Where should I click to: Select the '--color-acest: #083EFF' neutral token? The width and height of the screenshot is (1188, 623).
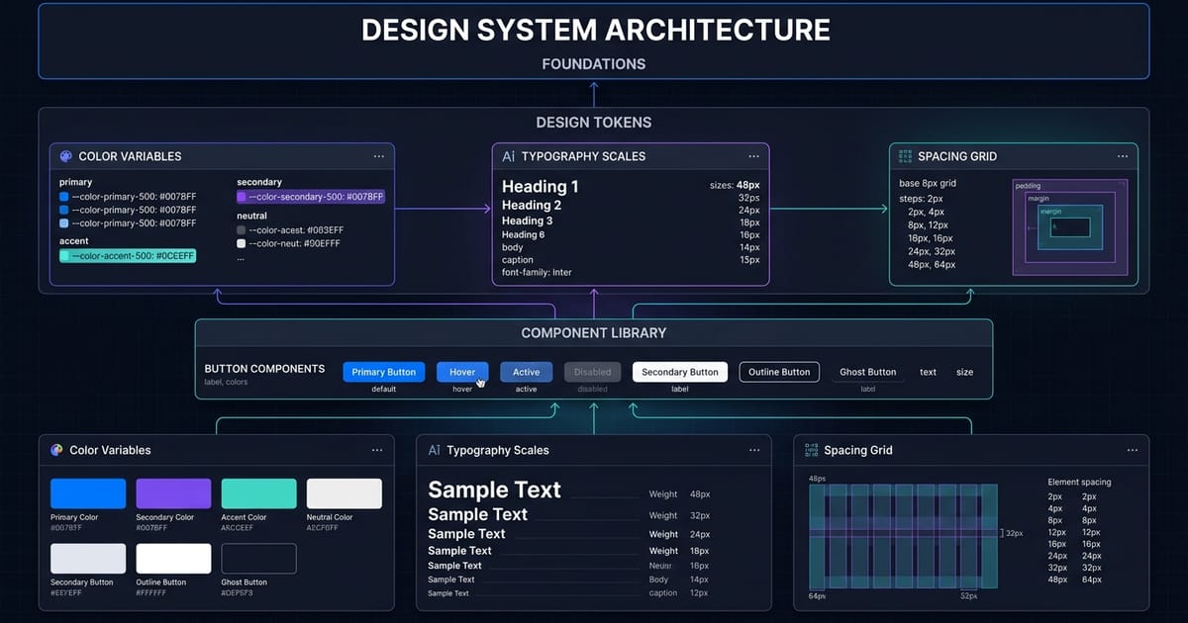[290, 229]
